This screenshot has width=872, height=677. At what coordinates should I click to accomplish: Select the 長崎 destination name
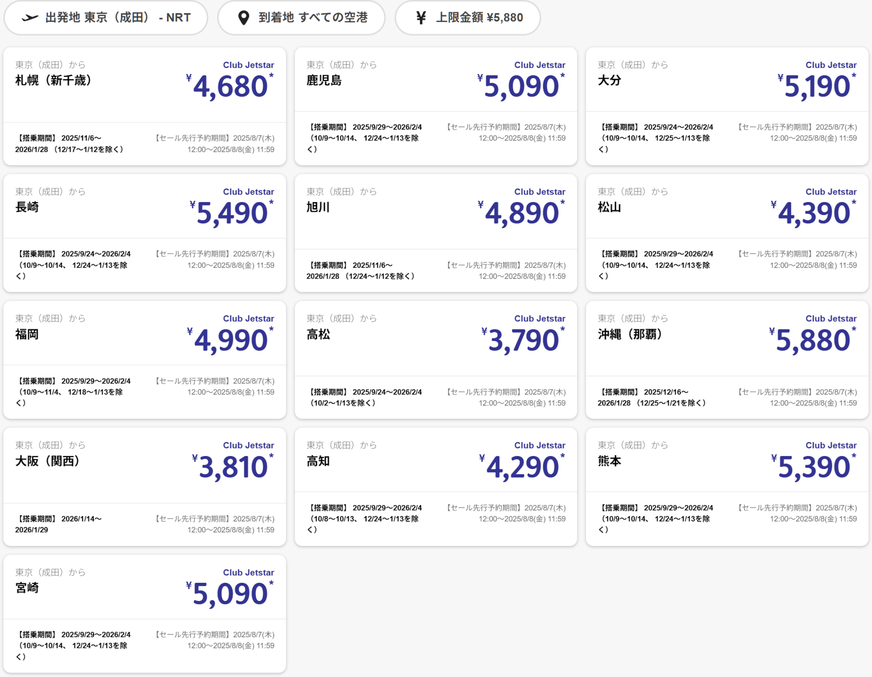[x=27, y=207]
